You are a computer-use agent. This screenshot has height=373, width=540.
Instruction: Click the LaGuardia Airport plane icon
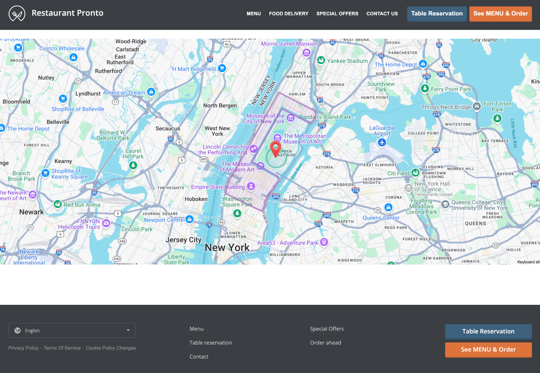382,143
